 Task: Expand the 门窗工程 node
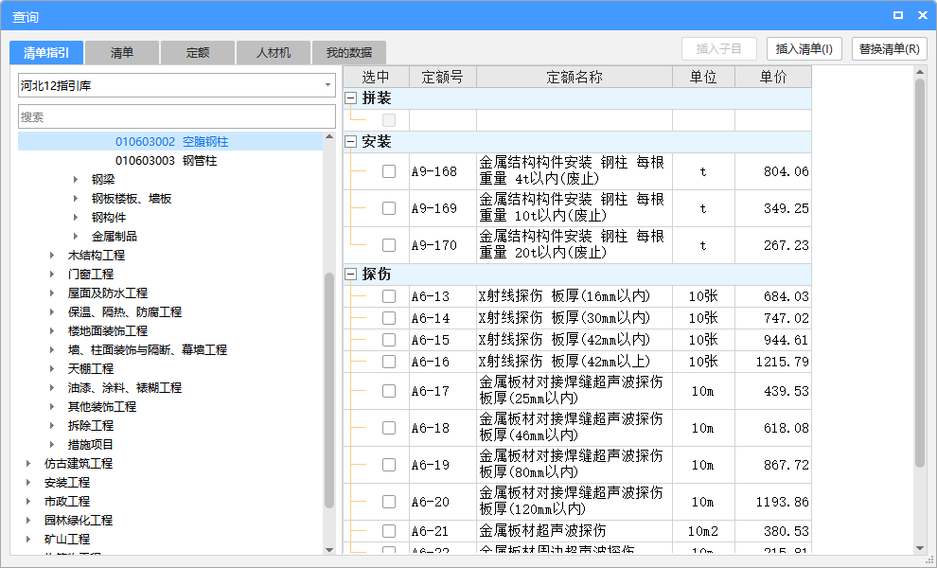click(52, 274)
